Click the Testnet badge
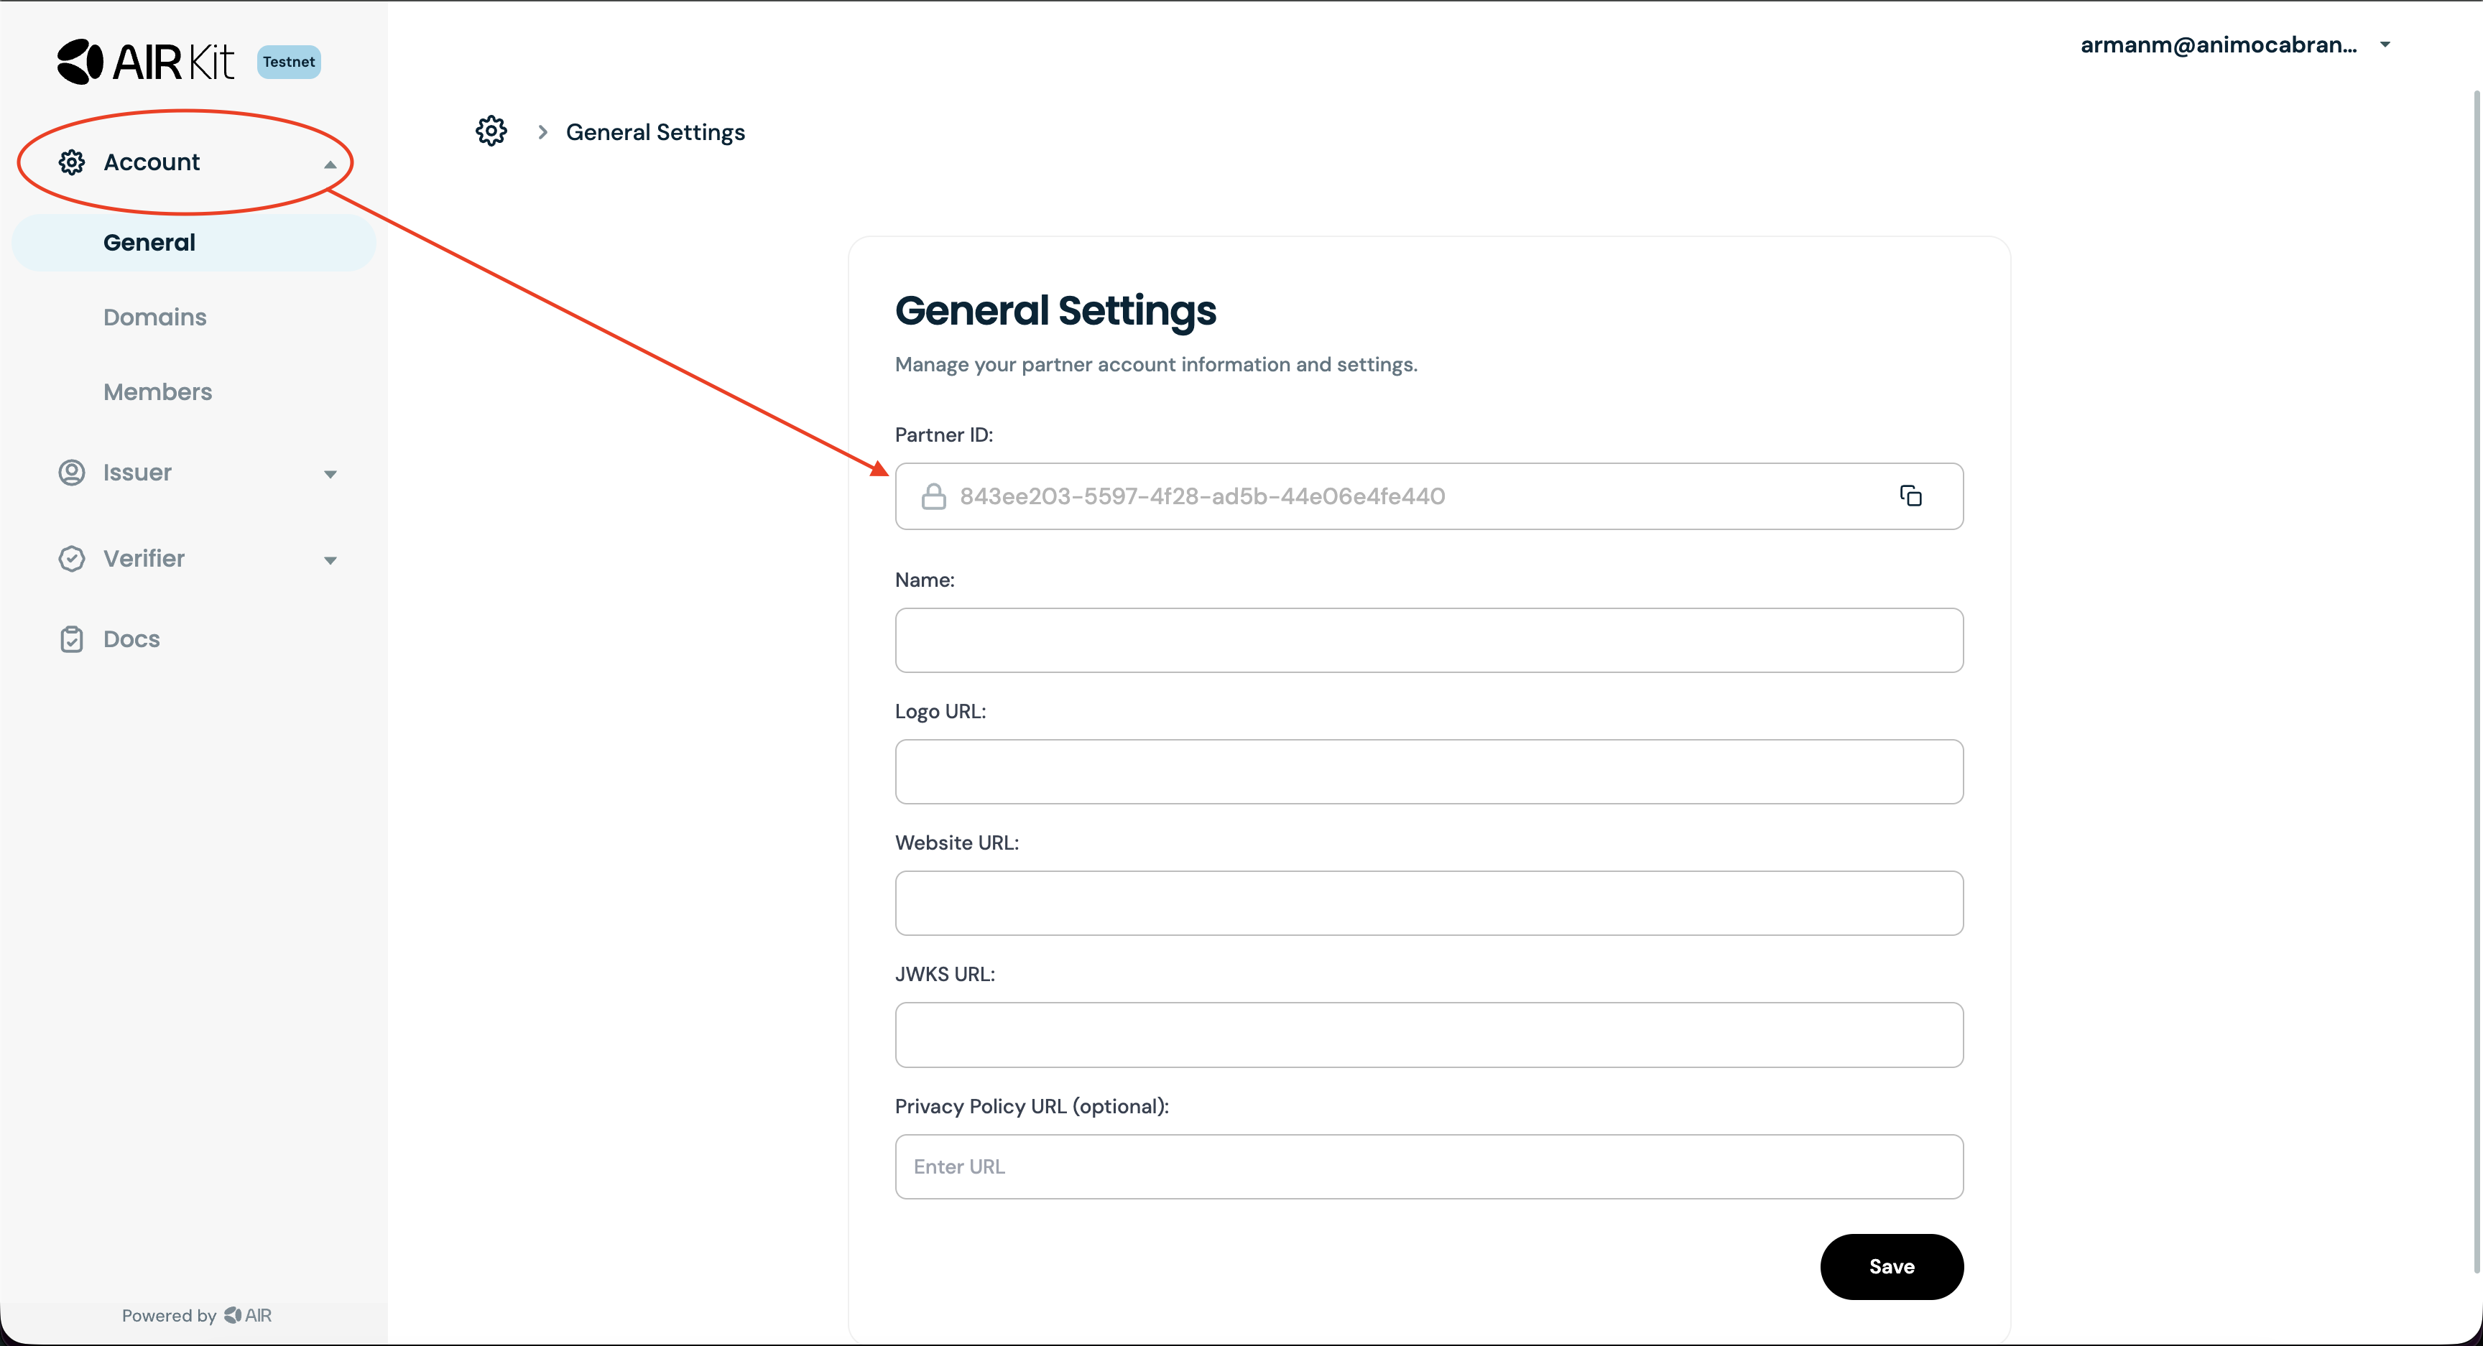Screen dimensions: 2483x1346 pos(289,62)
